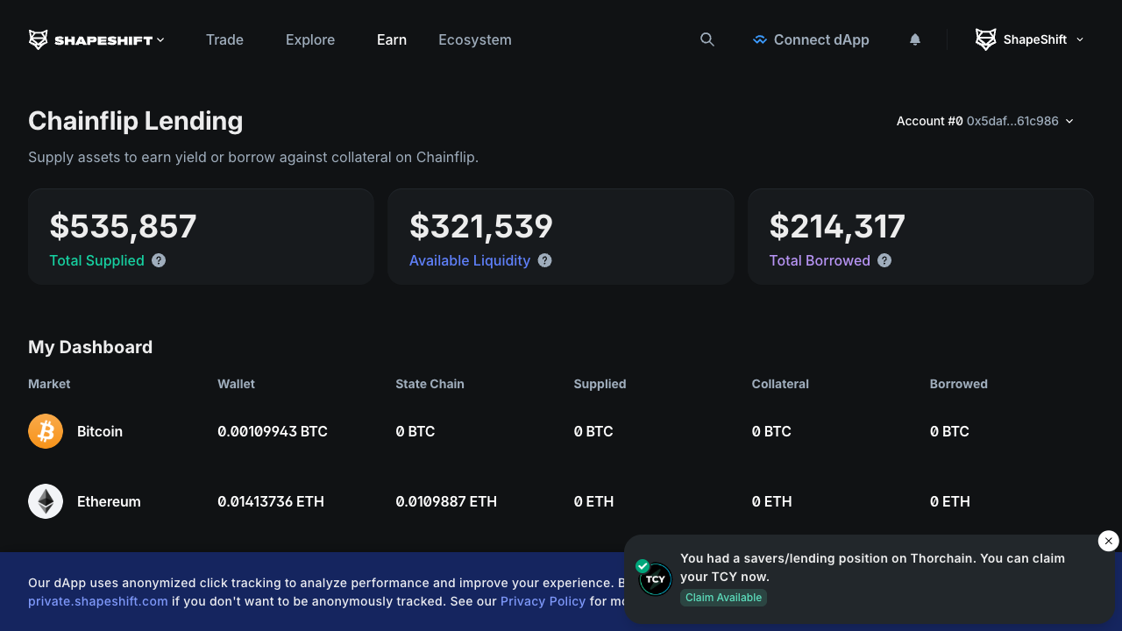Click the Connect dApp button
This screenshot has height=631, width=1122.
click(811, 39)
